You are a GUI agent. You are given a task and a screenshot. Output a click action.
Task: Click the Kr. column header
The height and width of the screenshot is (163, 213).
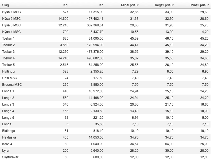[101, 5]
